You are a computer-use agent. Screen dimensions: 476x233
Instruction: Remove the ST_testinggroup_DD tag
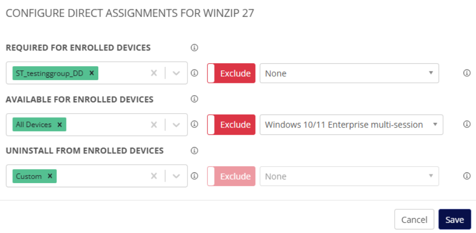point(92,73)
